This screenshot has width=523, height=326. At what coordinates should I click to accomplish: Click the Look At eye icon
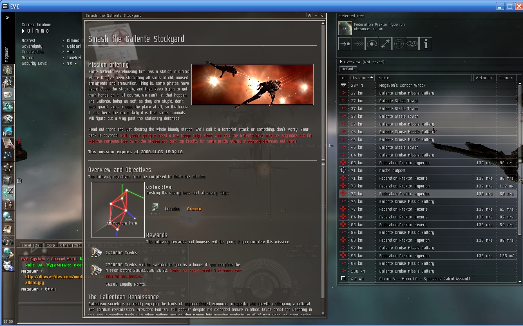[x=412, y=44]
